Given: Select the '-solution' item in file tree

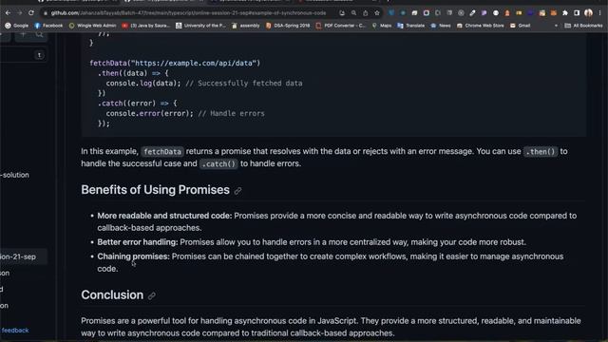Looking at the screenshot, I should pyautogui.click(x=15, y=175).
